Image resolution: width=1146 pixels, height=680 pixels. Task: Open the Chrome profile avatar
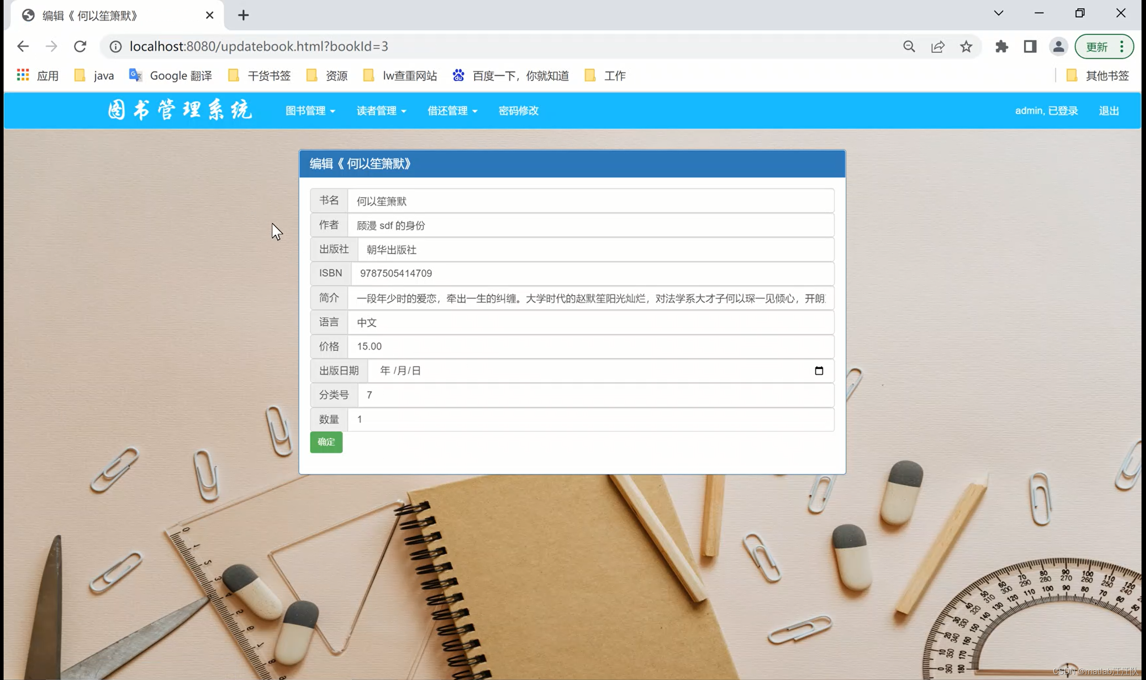[1058, 46]
